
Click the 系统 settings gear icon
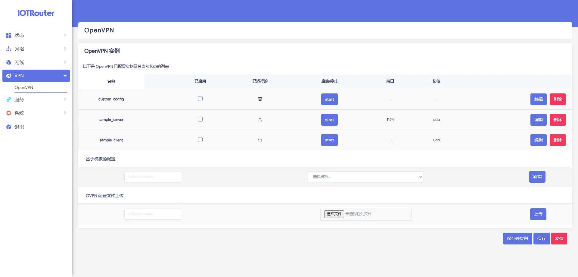(9, 113)
